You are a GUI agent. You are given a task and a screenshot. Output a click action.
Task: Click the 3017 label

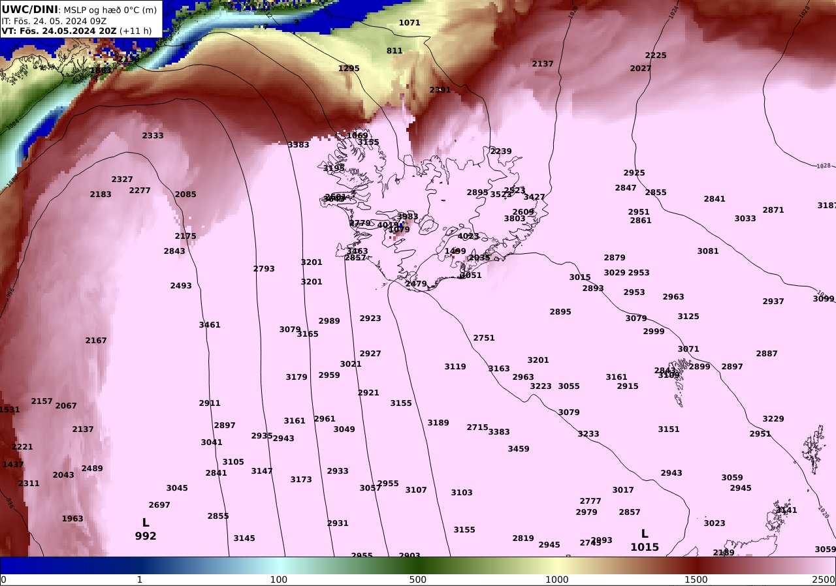pyautogui.click(x=623, y=490)
